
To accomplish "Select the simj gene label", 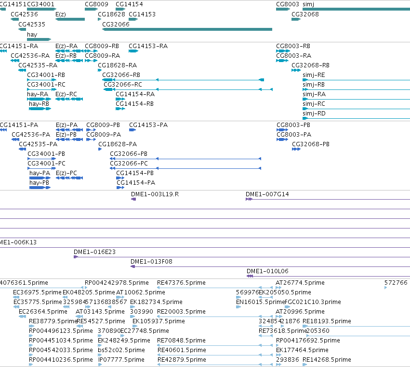I will [308, 4].
